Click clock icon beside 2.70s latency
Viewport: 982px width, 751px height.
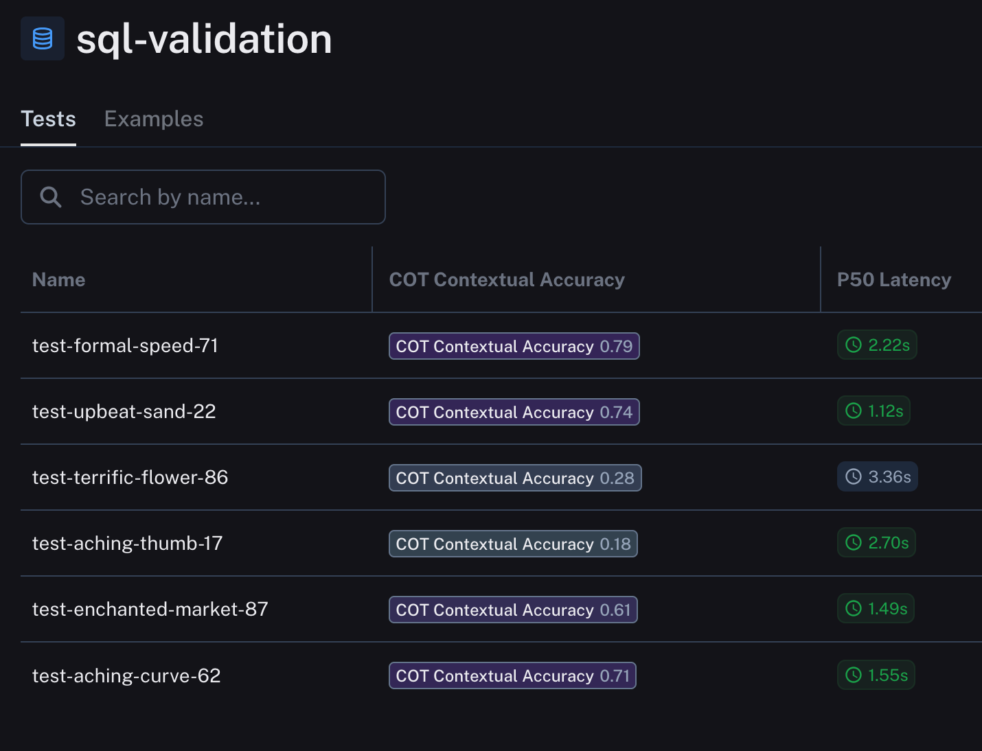pos(854,543)
